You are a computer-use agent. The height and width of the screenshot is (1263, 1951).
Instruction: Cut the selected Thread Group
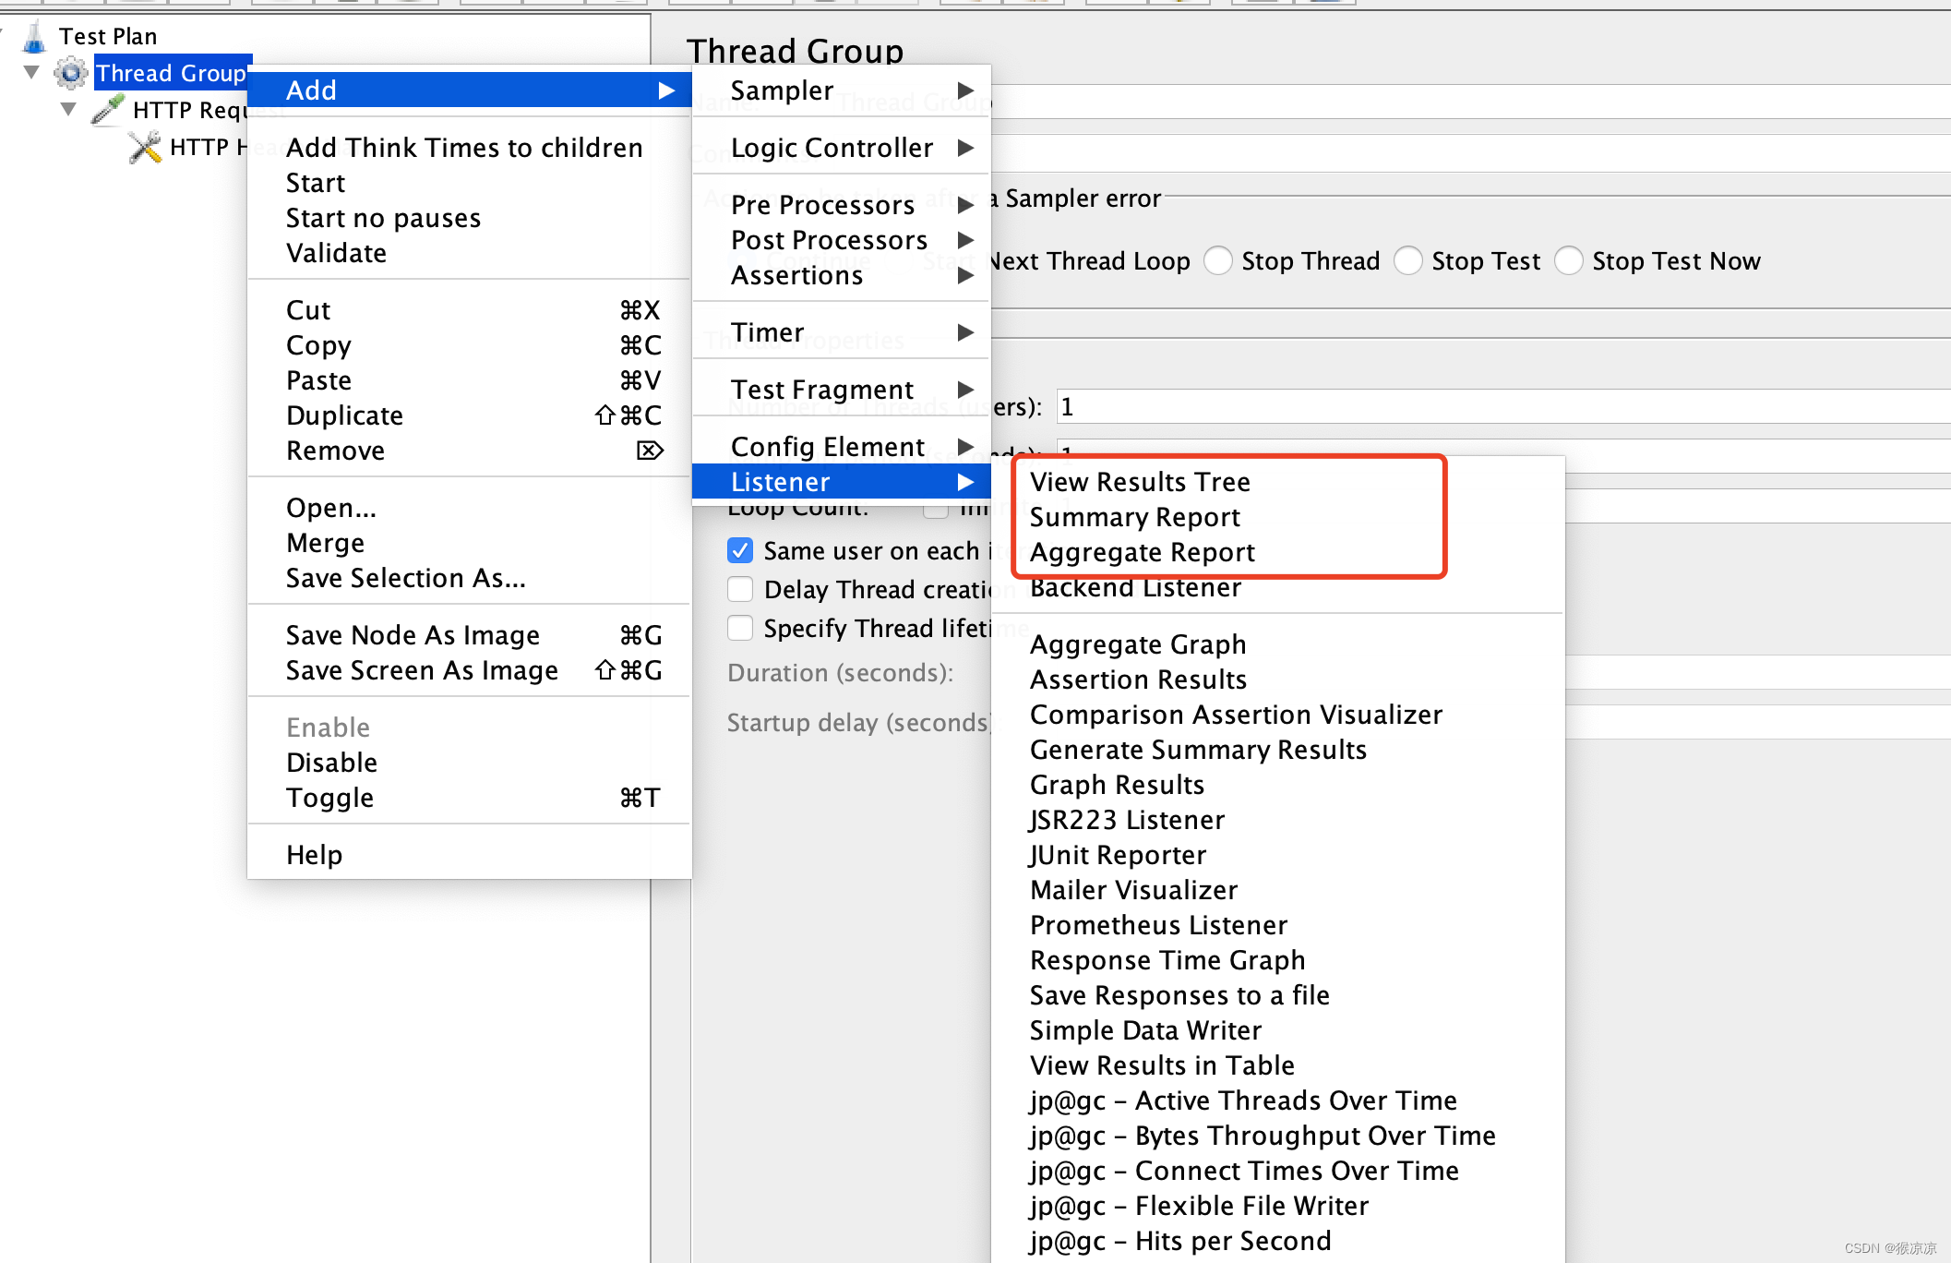(x=470, y=310)
